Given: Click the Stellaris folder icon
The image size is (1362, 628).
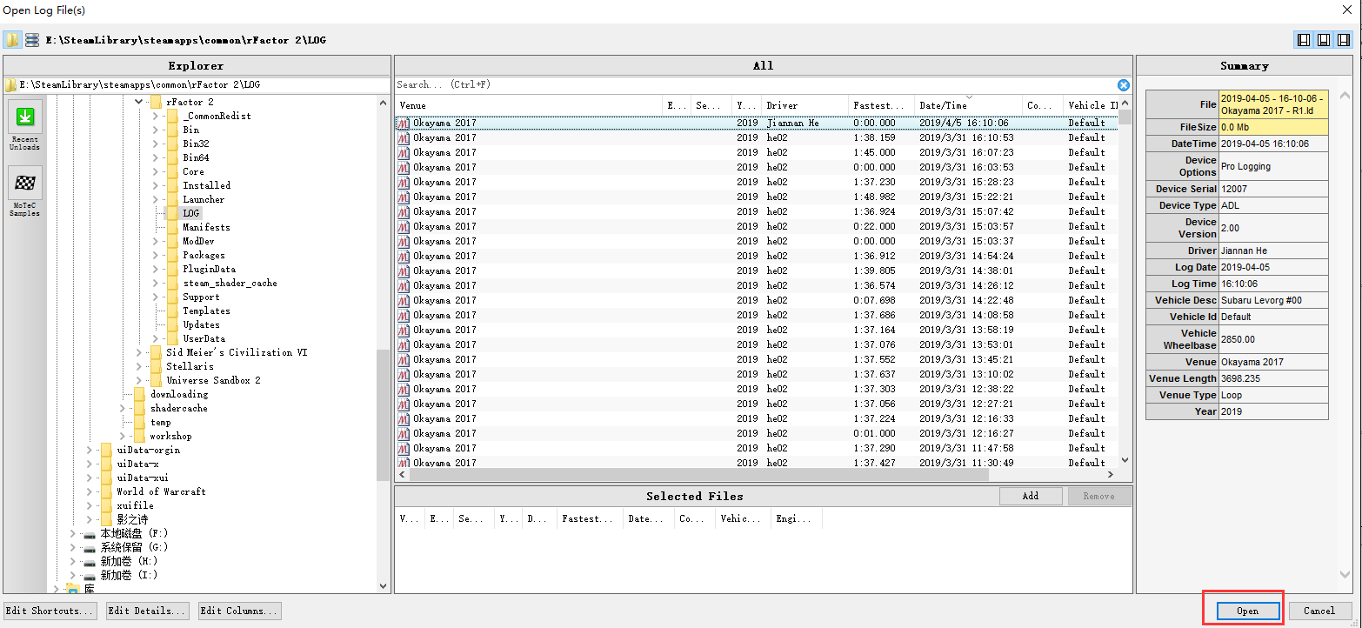Looking at the screenshot, I should tap(156, 366).
